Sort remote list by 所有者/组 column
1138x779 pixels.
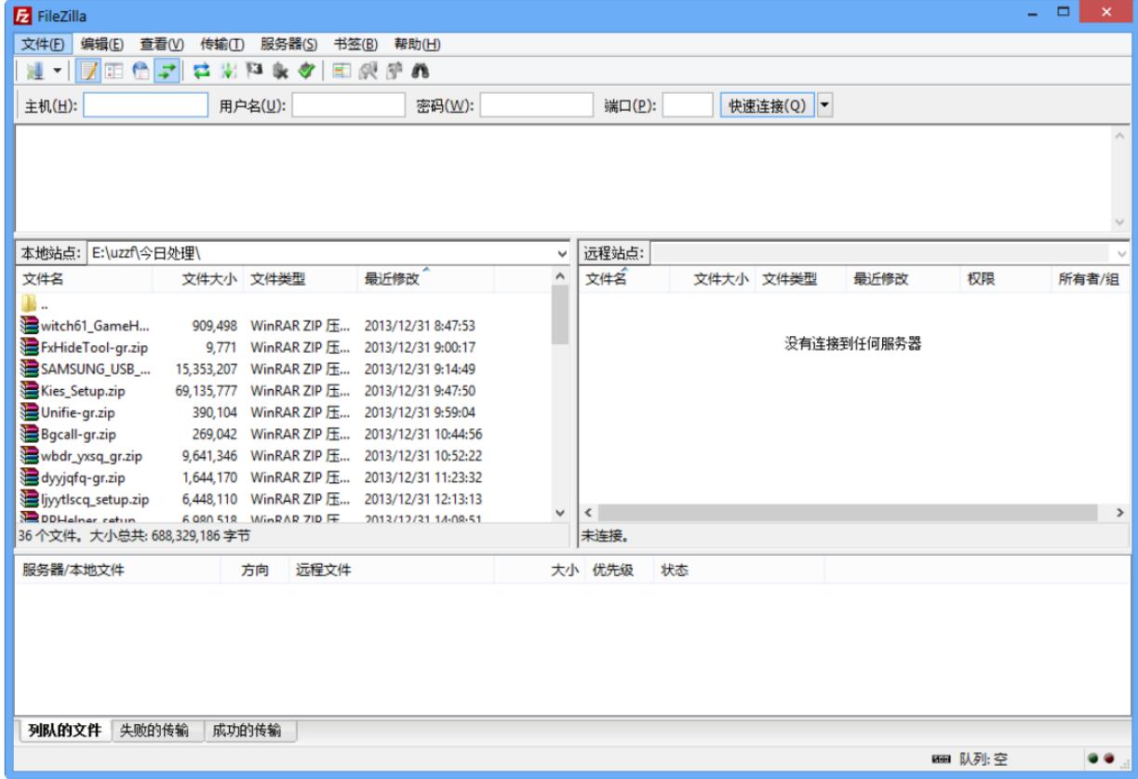point(1090,278)
